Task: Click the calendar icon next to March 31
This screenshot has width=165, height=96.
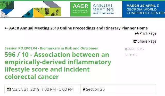Action: (x=9, y=89)
